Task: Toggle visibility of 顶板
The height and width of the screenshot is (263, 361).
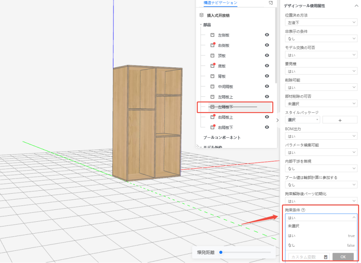Action: click(x=267, y=55)
